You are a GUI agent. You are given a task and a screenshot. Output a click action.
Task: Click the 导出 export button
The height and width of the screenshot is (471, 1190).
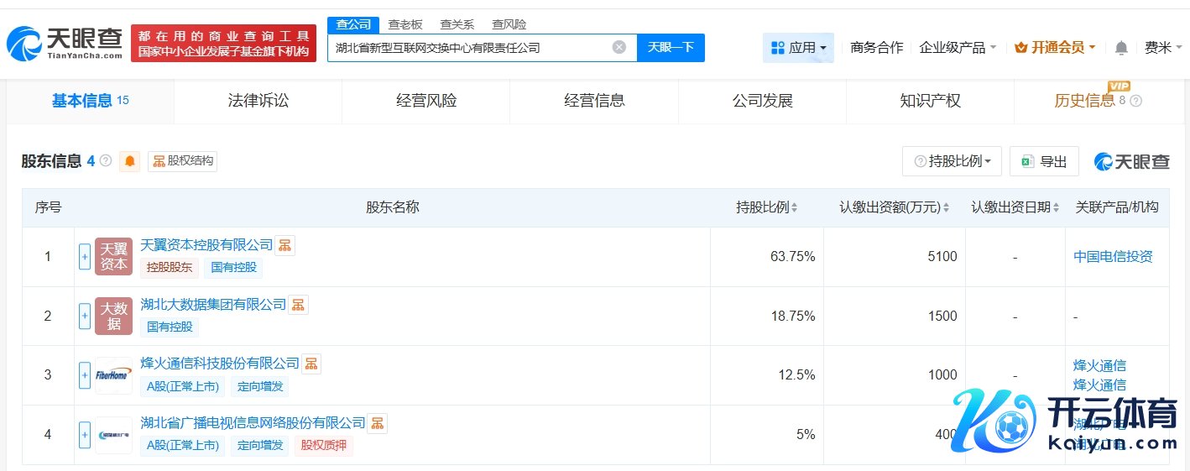[1044, 161]
